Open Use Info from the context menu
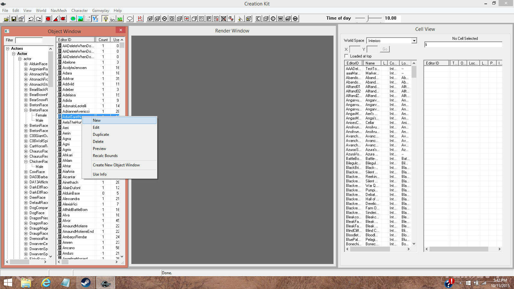This screenshot has width=514, height=289. [x=120, y=174]
